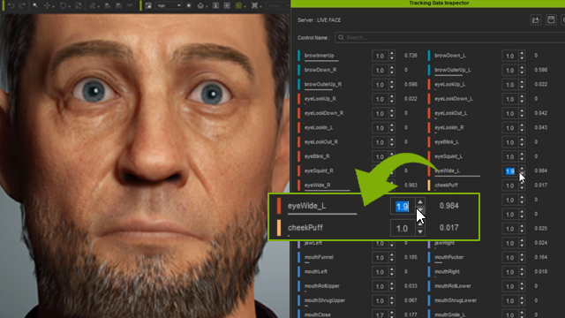This screenshot has height=318, width=565.
Task: Activate the Rotate tool in the toolbar
Action: 63,6
